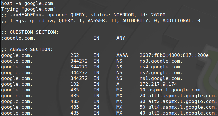Click the command line 'host -a google.com'
218x116 pixels.
(27, 3)
